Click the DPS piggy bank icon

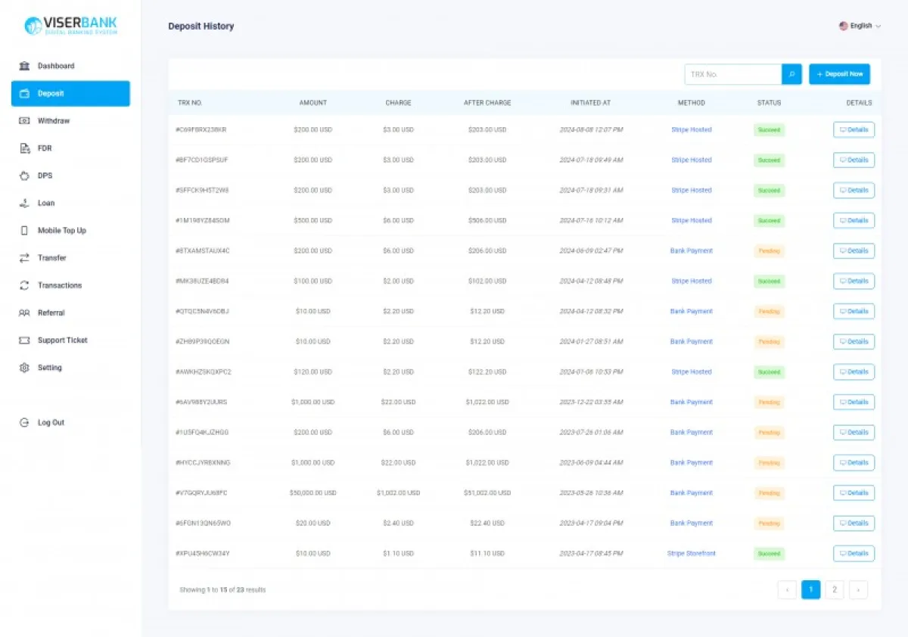pos(23,176)
